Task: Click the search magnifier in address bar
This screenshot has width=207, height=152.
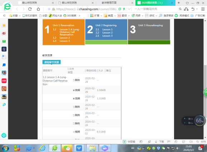Action: click(180, 9)
